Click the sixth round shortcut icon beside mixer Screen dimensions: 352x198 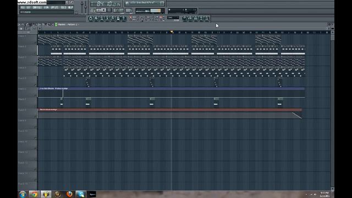118,18
